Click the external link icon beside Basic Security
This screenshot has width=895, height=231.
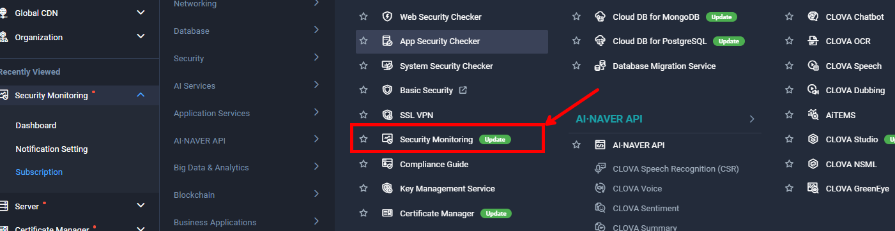463,90
